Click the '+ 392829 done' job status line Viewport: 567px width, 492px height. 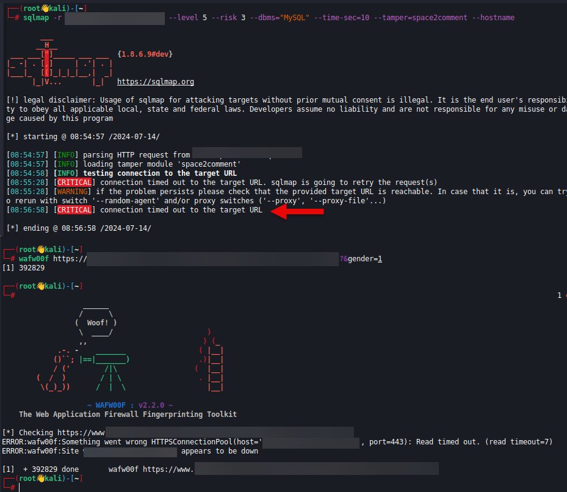[51, 469]
